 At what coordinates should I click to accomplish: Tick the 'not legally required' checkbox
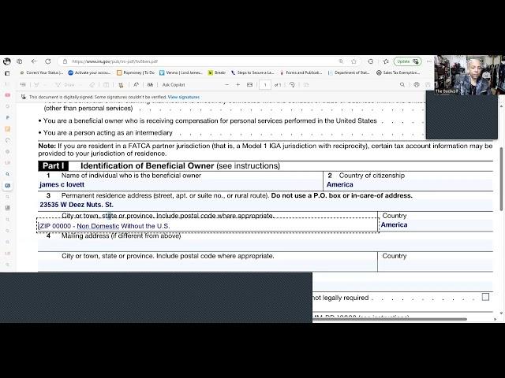[x=485, y=297]
